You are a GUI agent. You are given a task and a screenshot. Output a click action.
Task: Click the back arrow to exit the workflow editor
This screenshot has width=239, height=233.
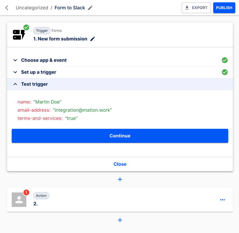point(6,8)
